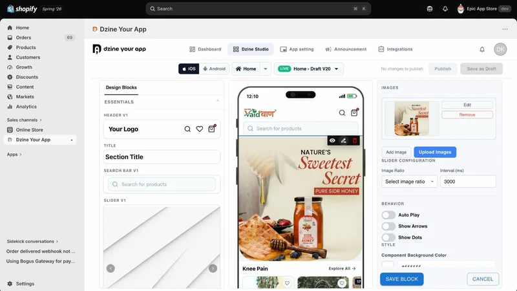517x291 pixels.
Task: Open Orders in sidebar
Action: pos(23,38)
